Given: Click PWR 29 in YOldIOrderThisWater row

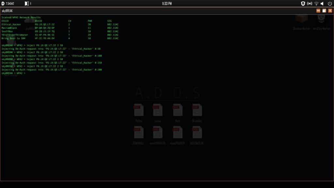Looking at the screenshot, I should pos(89,35).
